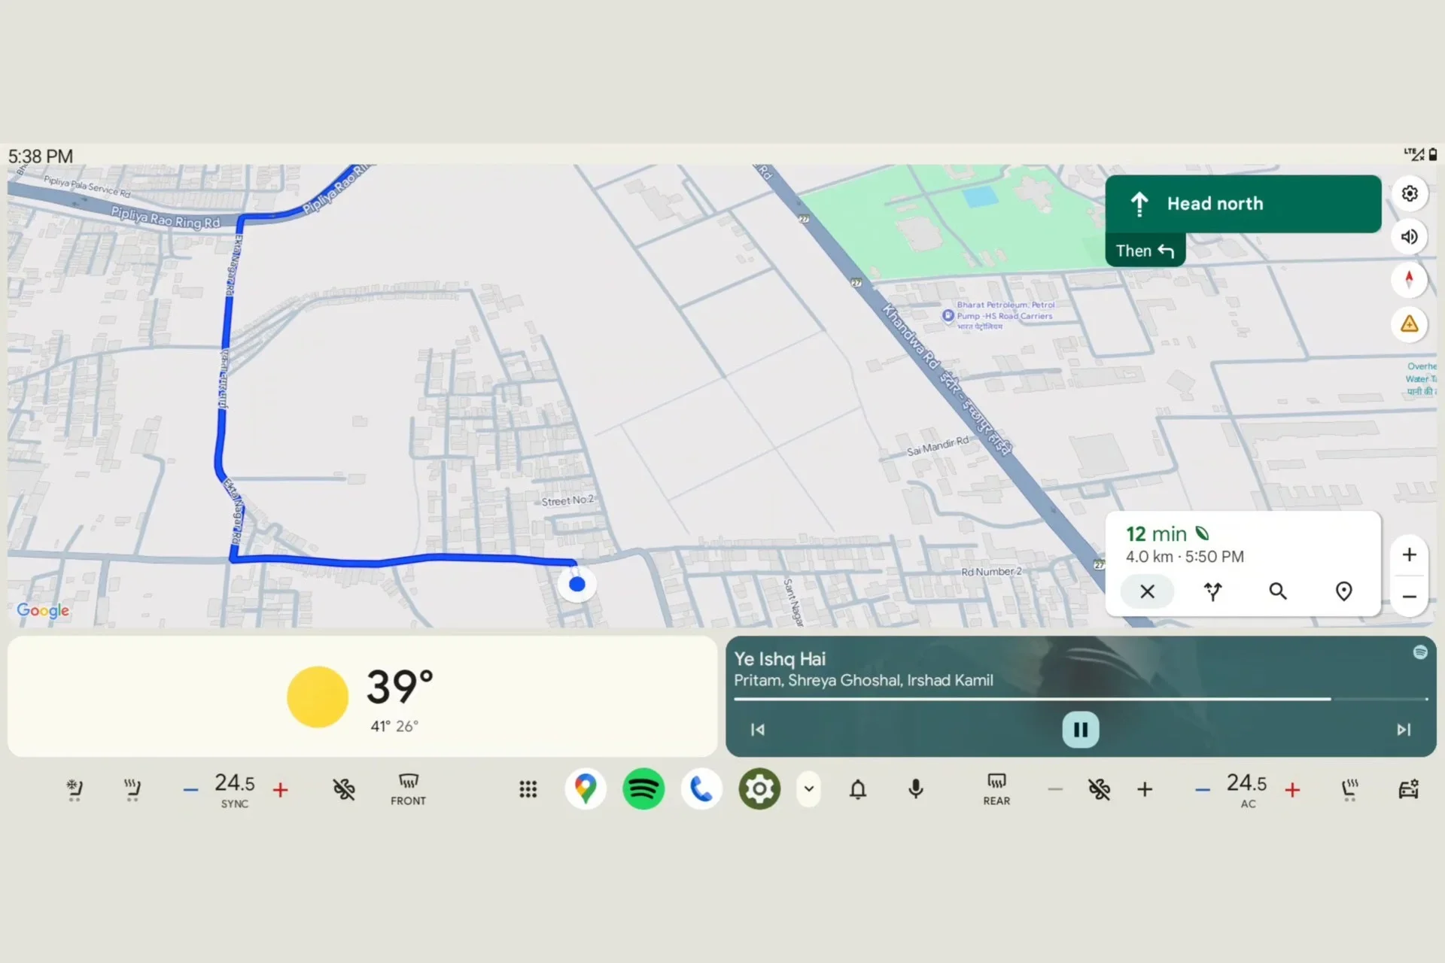The height and width of the screenshot is (963, 1445).
Task: Increase AC temperature with the plus
Action: 1294,789
